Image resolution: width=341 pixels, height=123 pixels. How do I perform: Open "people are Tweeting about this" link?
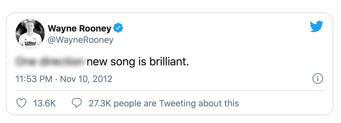(176, 103)
